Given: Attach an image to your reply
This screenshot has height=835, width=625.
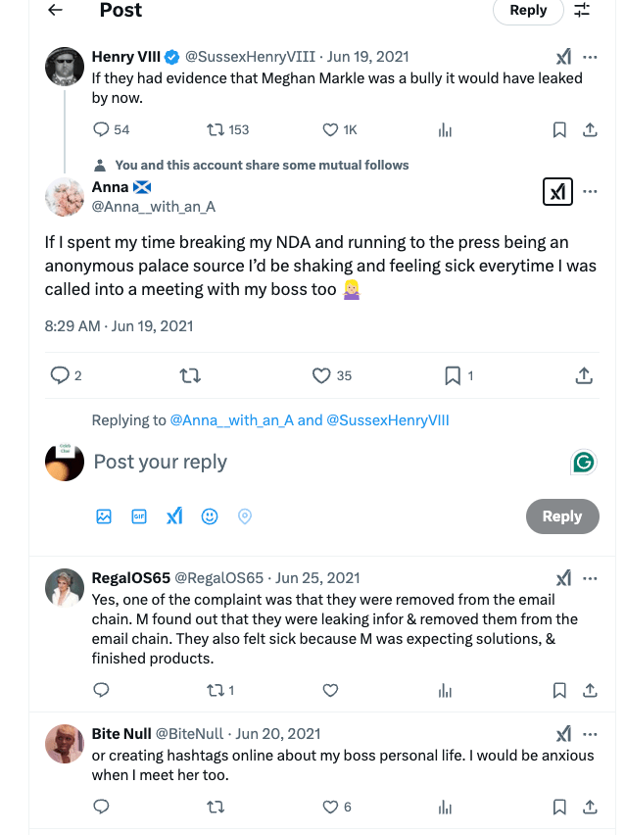Looking at the screenshot, I should [104, 516].
